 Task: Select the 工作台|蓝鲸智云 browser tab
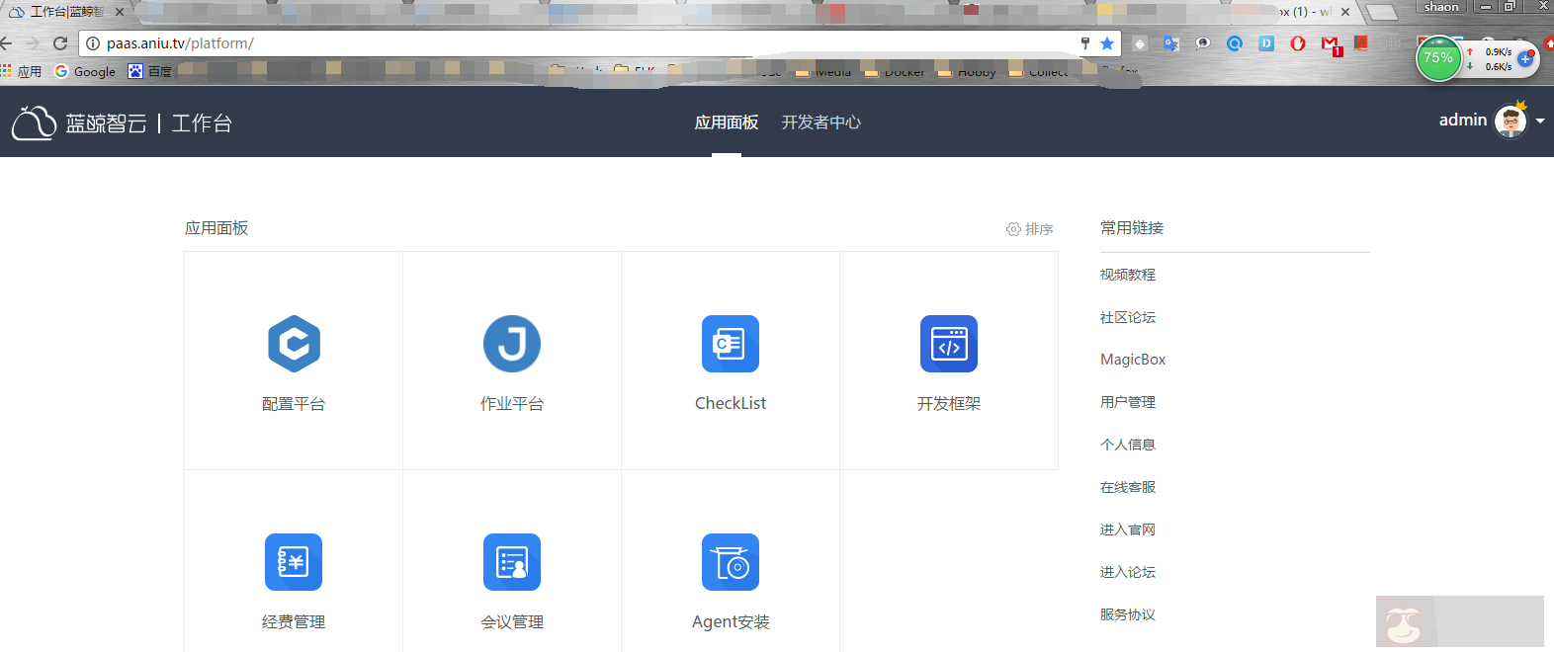65,12
